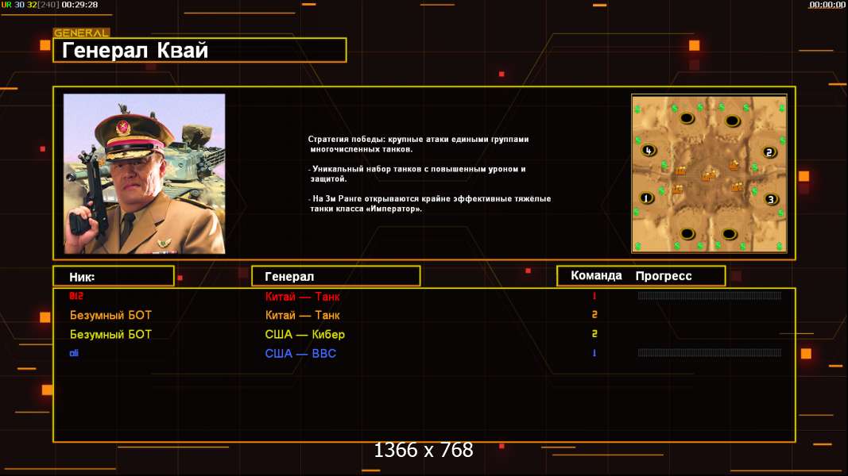Click the blue player's loading progress bar
Viewport: 848px width, 476px height.
(x=710, y=353)
